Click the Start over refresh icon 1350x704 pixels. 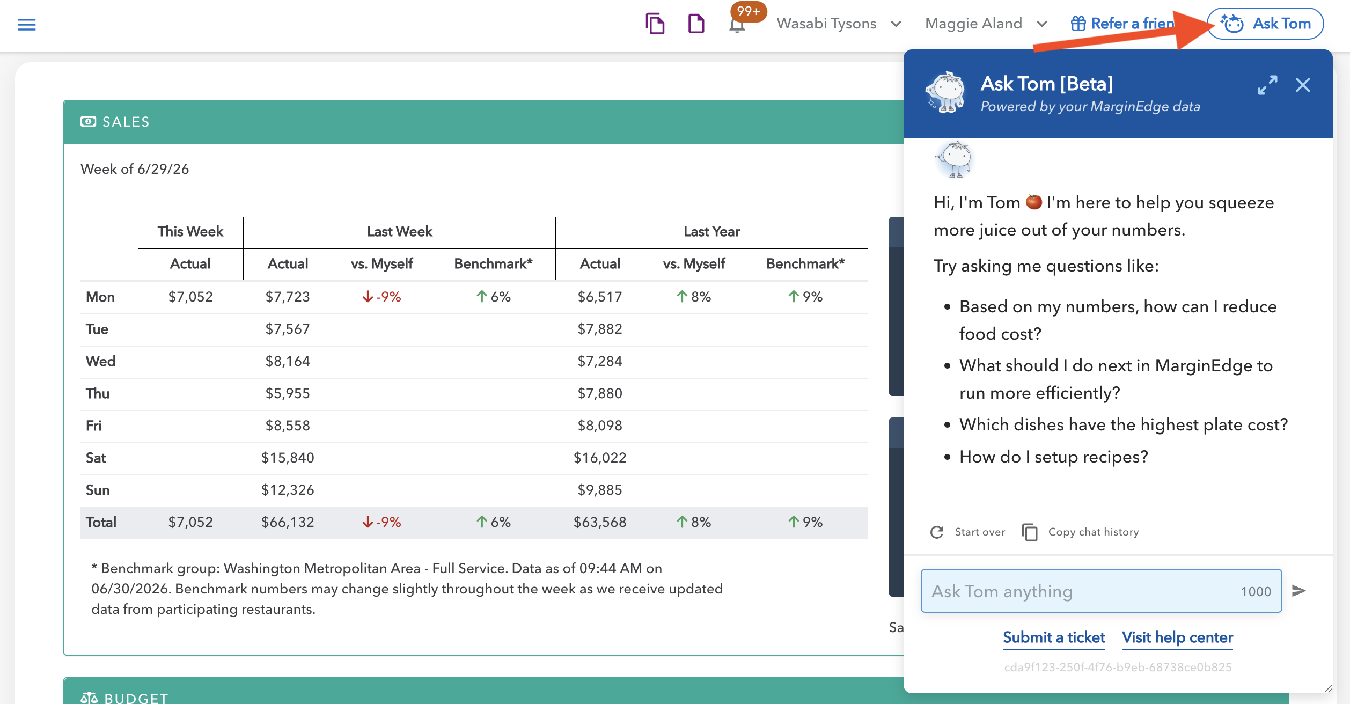[x=937, y=532]
